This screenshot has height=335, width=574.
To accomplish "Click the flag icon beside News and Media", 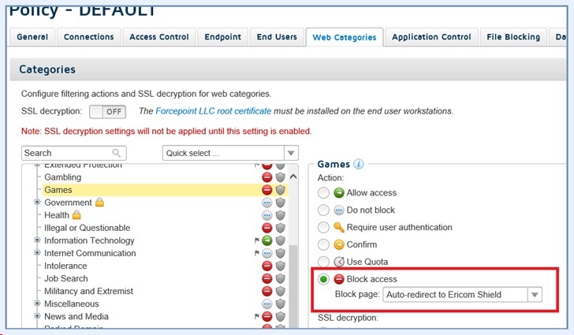I will pos(257,317).
